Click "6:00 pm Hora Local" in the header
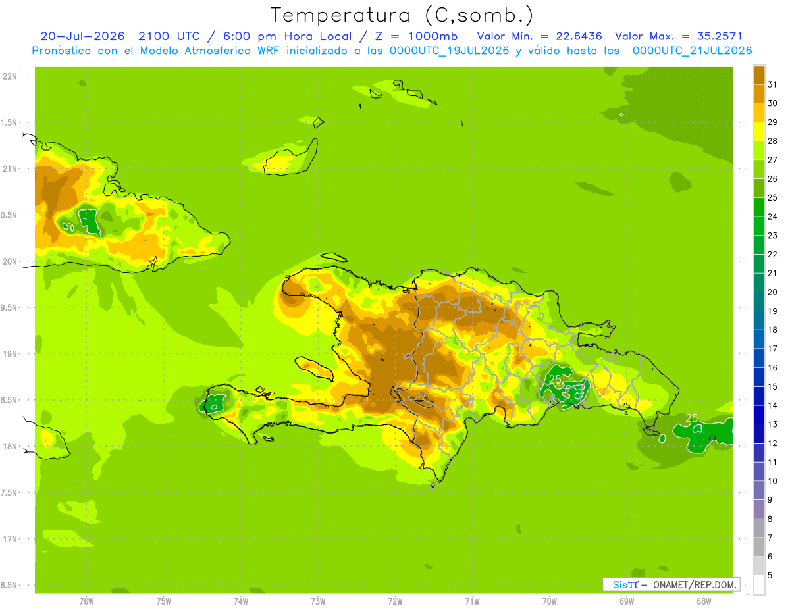 (286, 36)
